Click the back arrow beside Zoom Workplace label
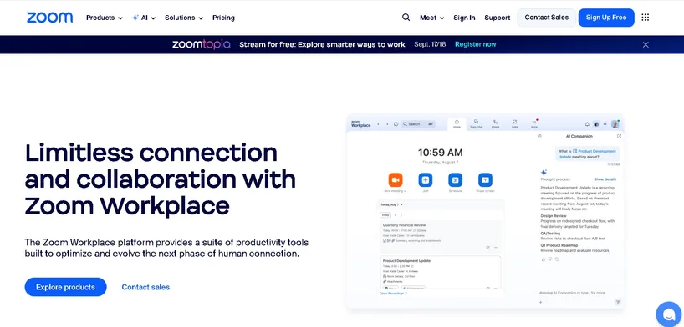 point(378,124)
